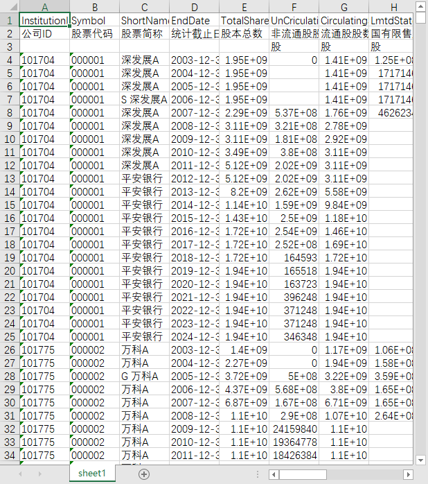The width and height of the screenshot is (428, 484).
Task: Select column G header
Action: (x=344, y=6)
